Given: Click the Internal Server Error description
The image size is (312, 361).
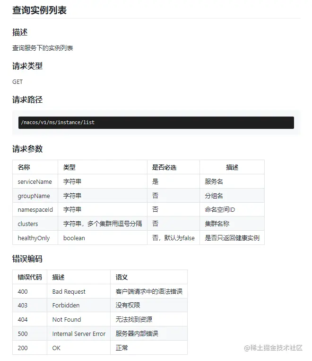Looking at the screenshot, I should tap(79, 334).
